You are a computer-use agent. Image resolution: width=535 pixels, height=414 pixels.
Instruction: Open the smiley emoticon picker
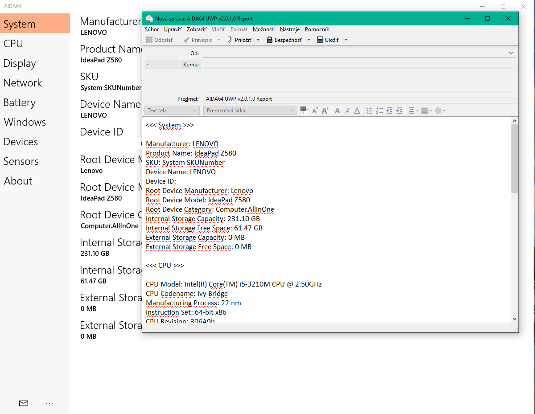click(440, 111)
